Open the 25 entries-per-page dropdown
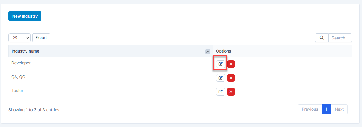Viewport: 362px width, 127px height. [x=20, y=38]
